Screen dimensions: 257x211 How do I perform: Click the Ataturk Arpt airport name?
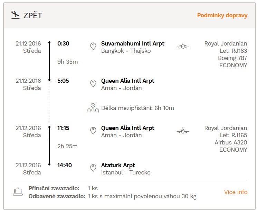[x=118, y=165]
